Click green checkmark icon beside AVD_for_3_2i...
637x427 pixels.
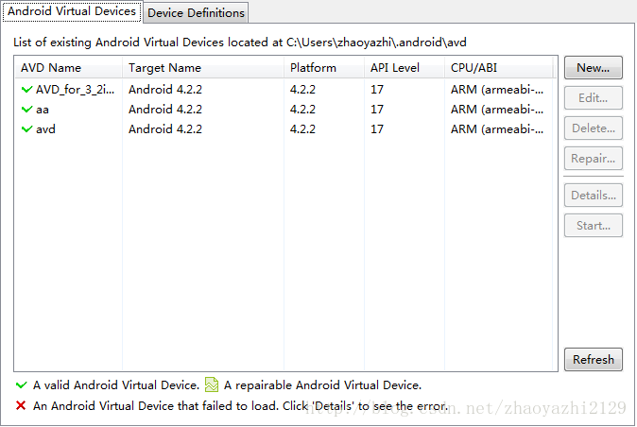(x=26, y=90)
